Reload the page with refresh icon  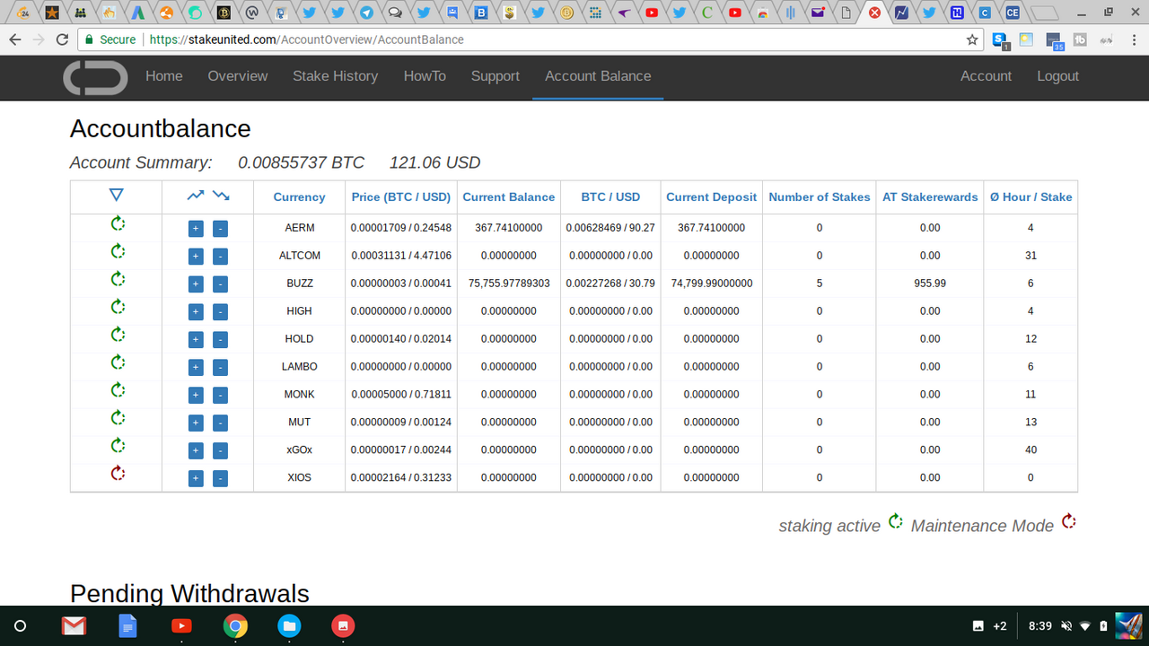pos(62,39)
